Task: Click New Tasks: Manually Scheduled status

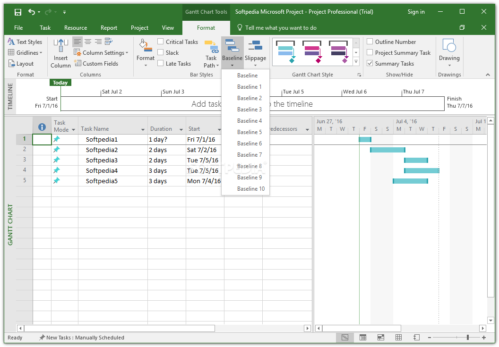Action: click(x=82, y=338)
